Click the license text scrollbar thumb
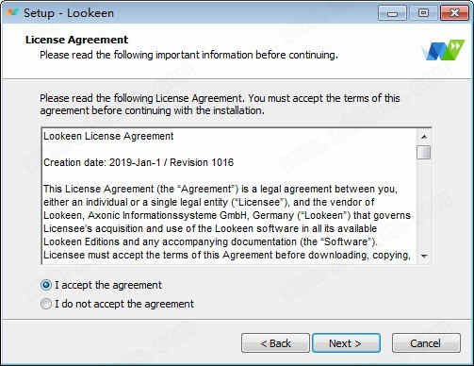474x366 pixels. click(x=424, y=152)
